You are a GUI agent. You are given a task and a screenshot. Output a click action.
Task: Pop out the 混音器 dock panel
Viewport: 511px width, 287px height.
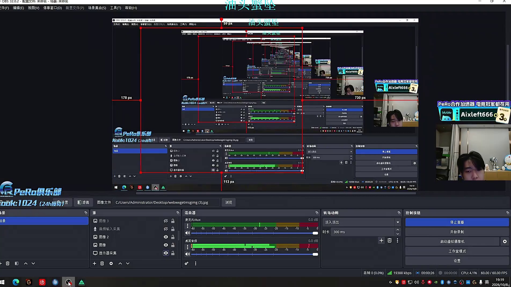click(317, 213)
